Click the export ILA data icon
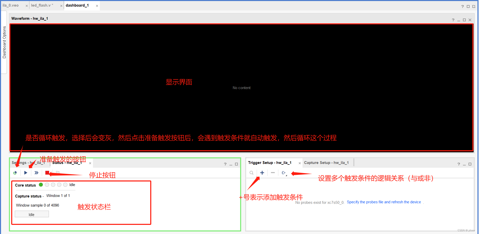 [x=58, y=172]
